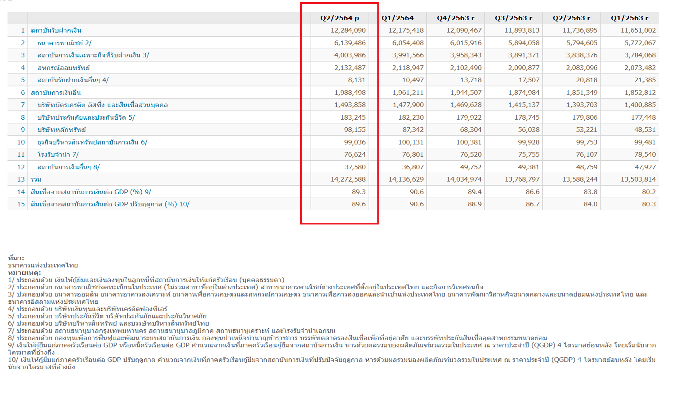Click the Q1/2564 column header
The width and height of the screenshot is (677, 397).
(397, 18)
